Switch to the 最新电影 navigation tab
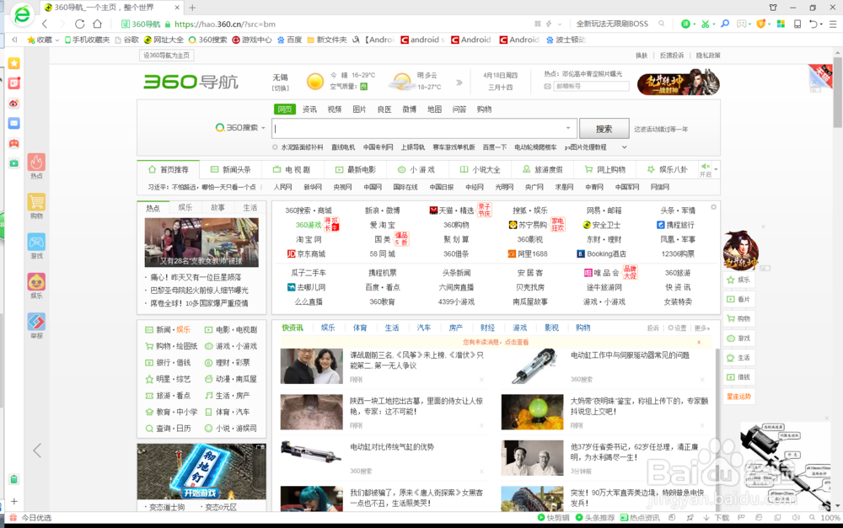The width and height of the screenshot is (843, 528). click(x=356, y=170)
